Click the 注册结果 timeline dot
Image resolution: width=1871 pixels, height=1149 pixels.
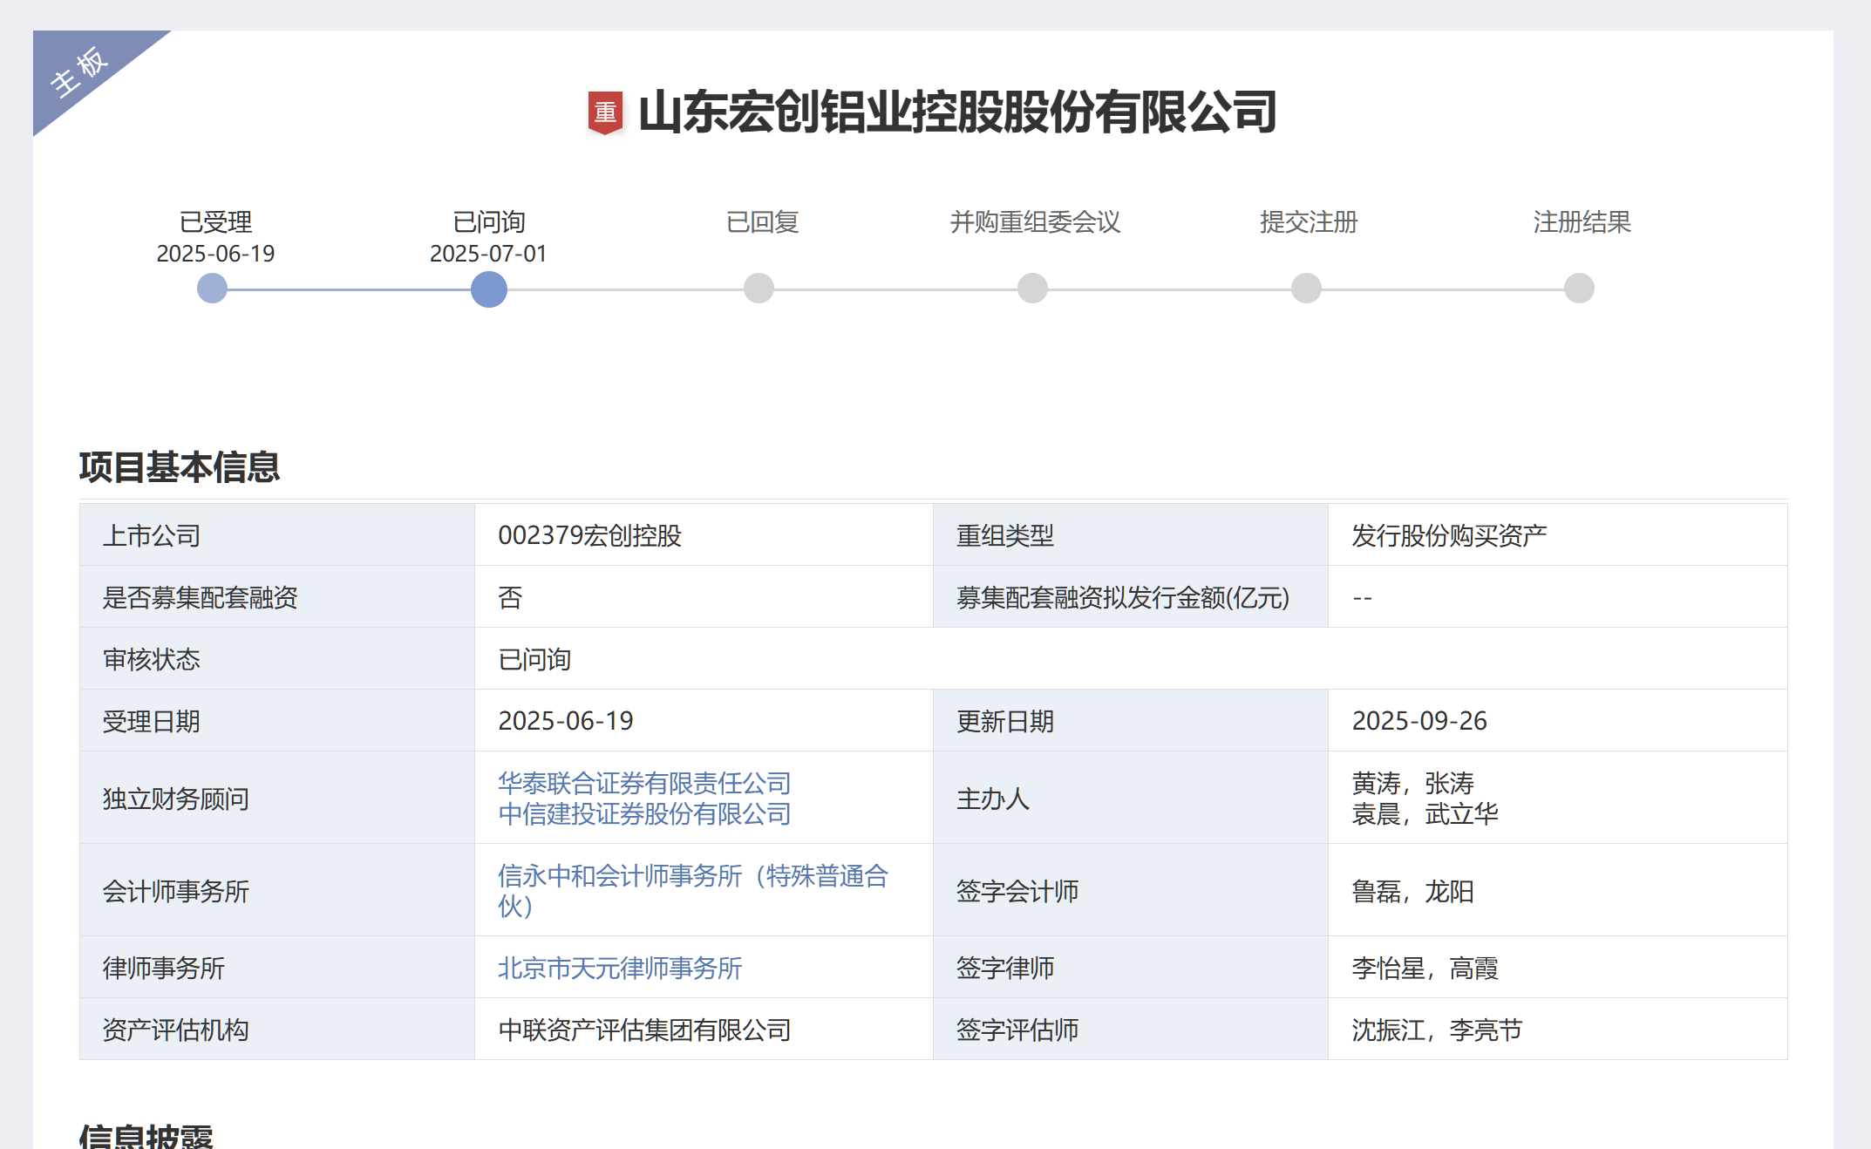tap(1579, 289)
